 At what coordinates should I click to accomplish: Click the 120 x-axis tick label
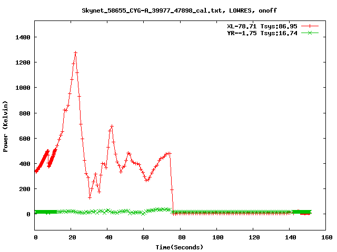point(254,237)
